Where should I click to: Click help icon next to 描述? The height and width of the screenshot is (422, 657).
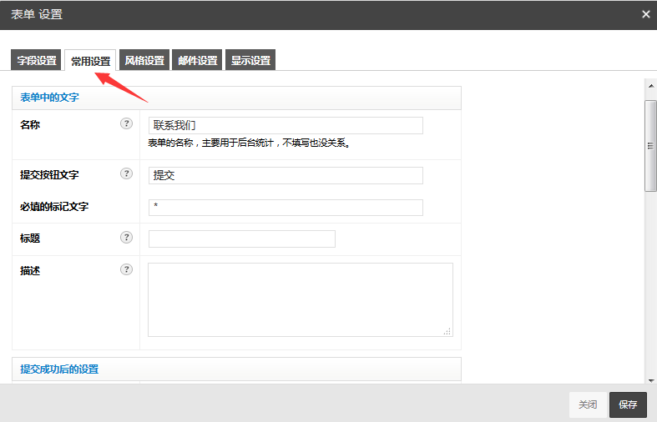tap(126, 269)
